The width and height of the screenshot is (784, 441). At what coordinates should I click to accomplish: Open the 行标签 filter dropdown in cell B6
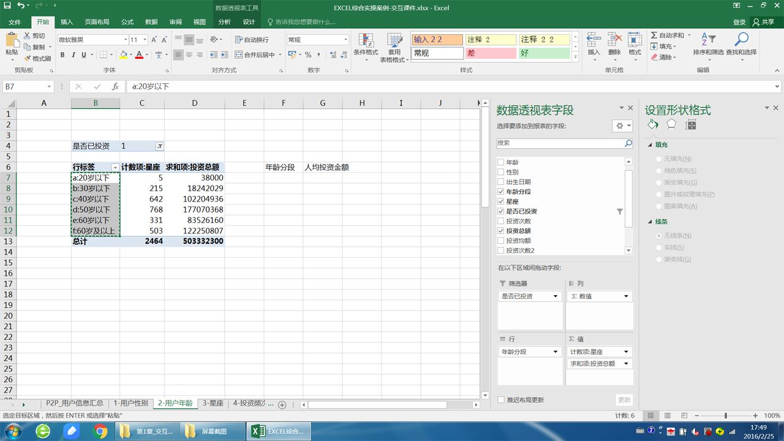pos(115,167)
